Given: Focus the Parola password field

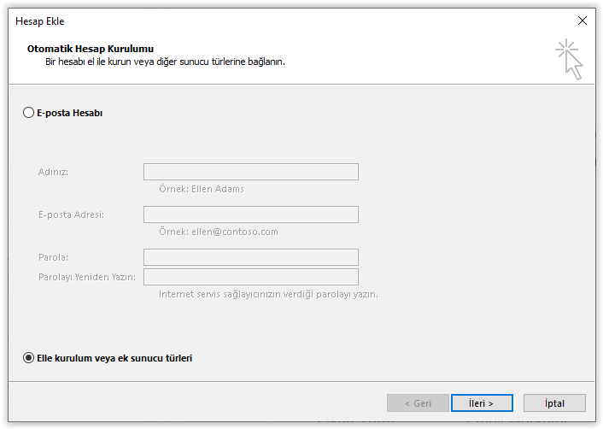Looking at the screenshot, I should pos(251,257).
